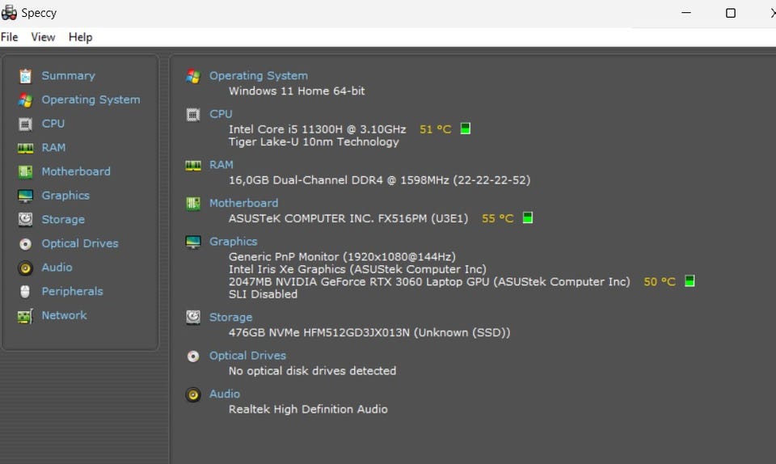
Task: Click the Audio speaker icon in sidebar
Action: tap(25, 268)
